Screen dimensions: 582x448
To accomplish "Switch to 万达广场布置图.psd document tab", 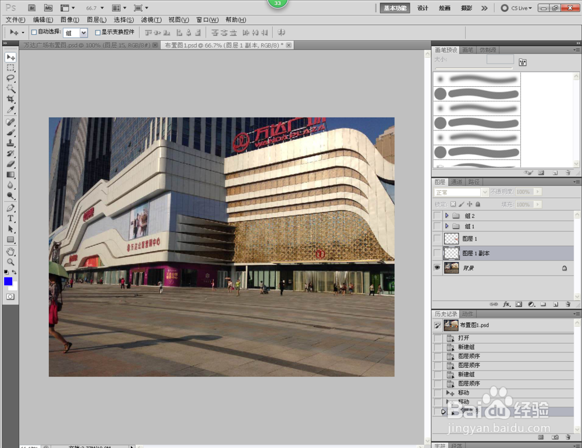I will (87, 45).
